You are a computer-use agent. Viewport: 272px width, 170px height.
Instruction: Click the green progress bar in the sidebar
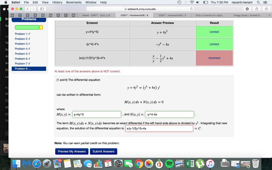click(28, 27)
